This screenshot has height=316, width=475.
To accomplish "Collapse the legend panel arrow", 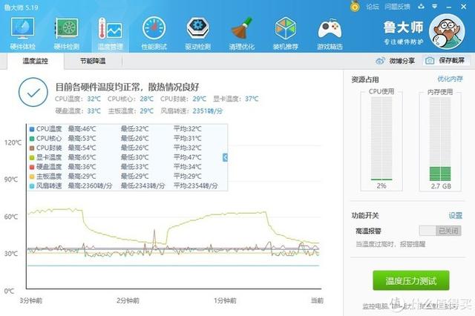I will click(x=225, y=157).
